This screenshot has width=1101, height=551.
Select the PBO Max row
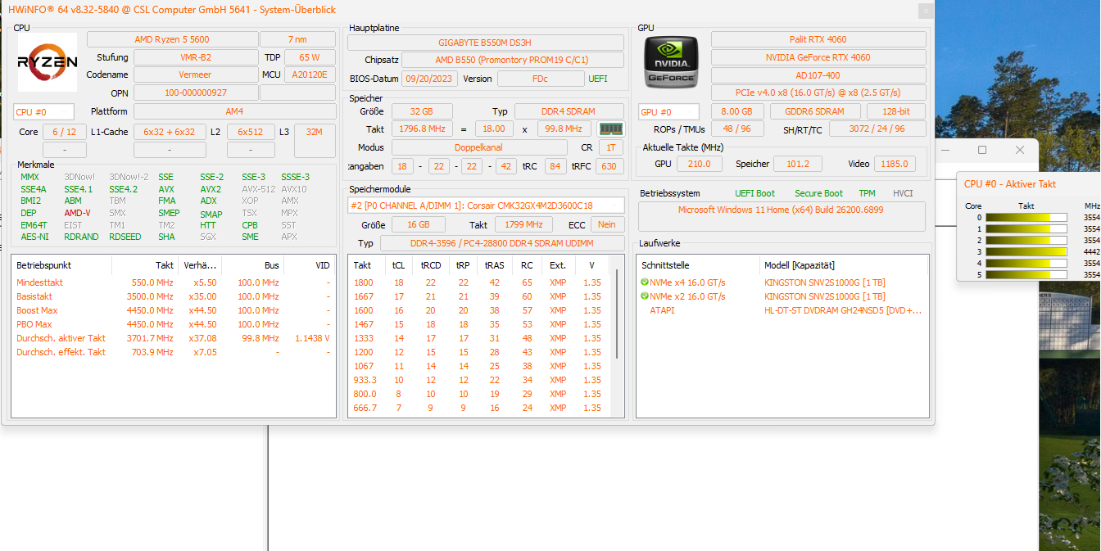pos(174,324)
